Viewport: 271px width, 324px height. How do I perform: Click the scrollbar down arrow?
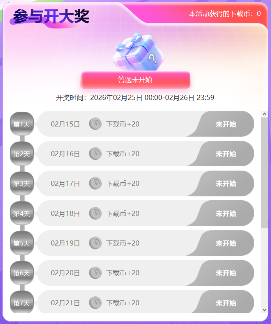[265, 310]
